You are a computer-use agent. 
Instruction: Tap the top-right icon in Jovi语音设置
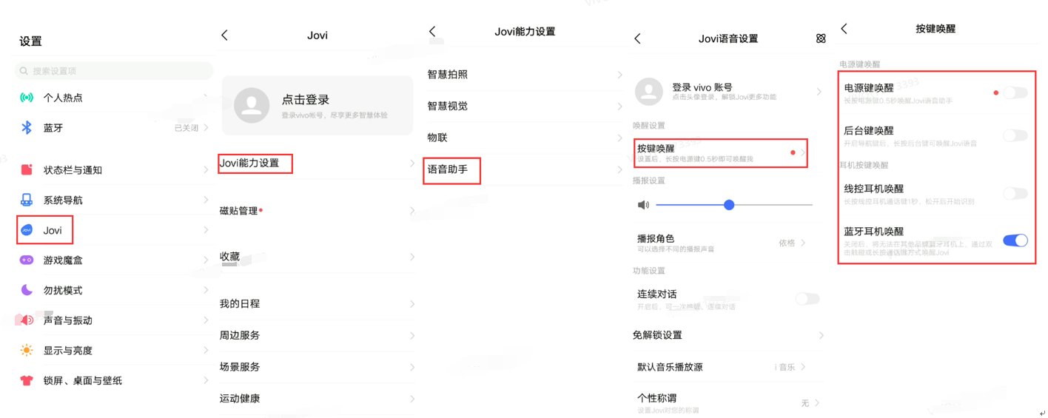pos(821,38)
